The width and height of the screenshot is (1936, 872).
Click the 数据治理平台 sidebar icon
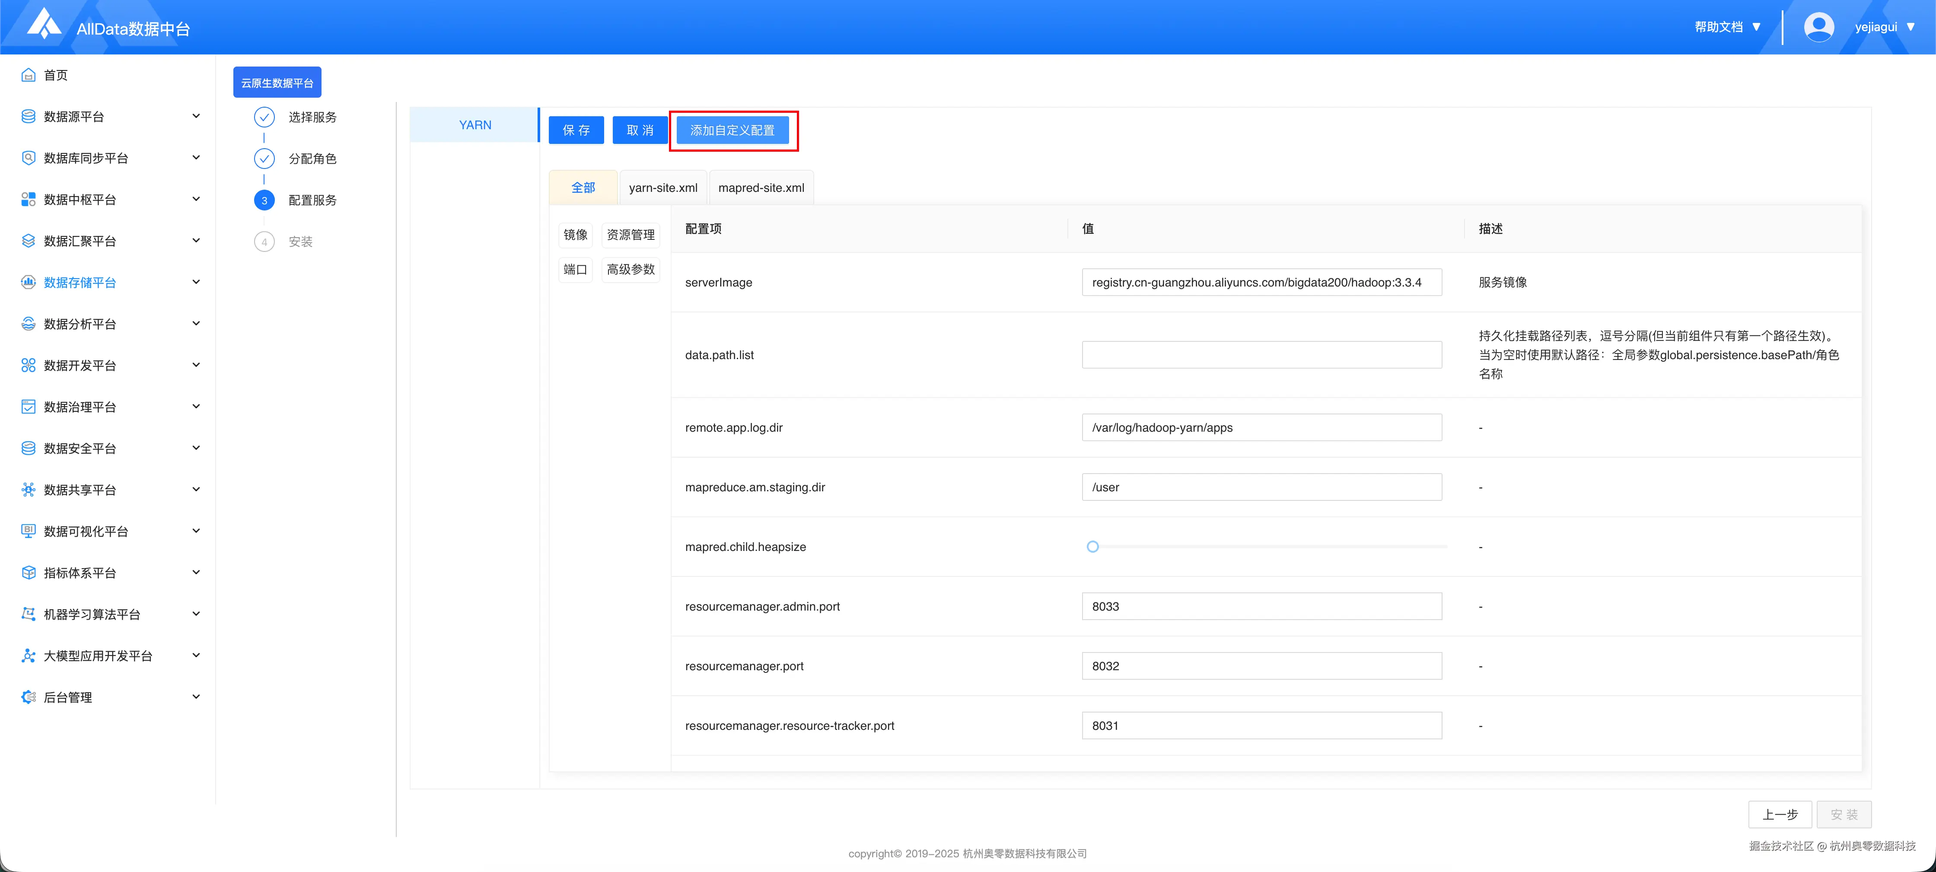(29, 407)
